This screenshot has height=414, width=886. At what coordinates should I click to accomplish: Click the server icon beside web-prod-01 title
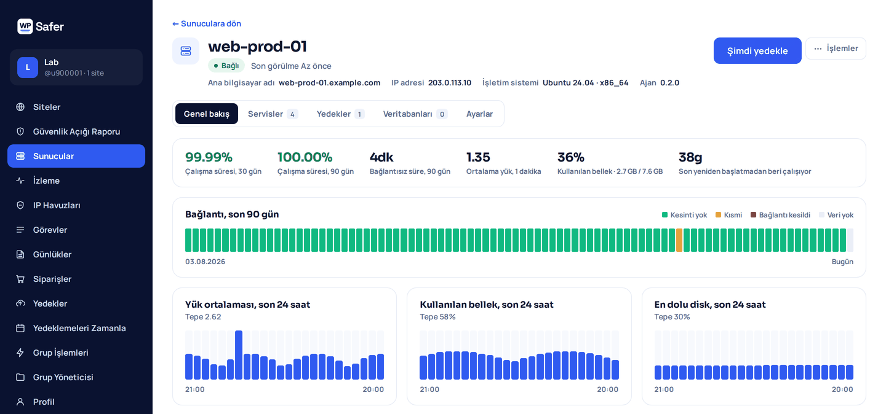pyautogui.click(x=186, y=51)
